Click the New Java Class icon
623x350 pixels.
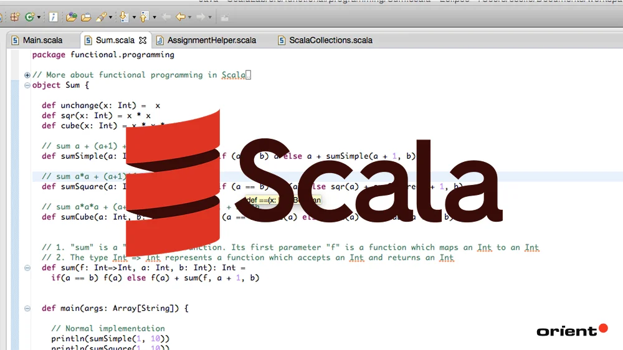[x=29, y=17]
